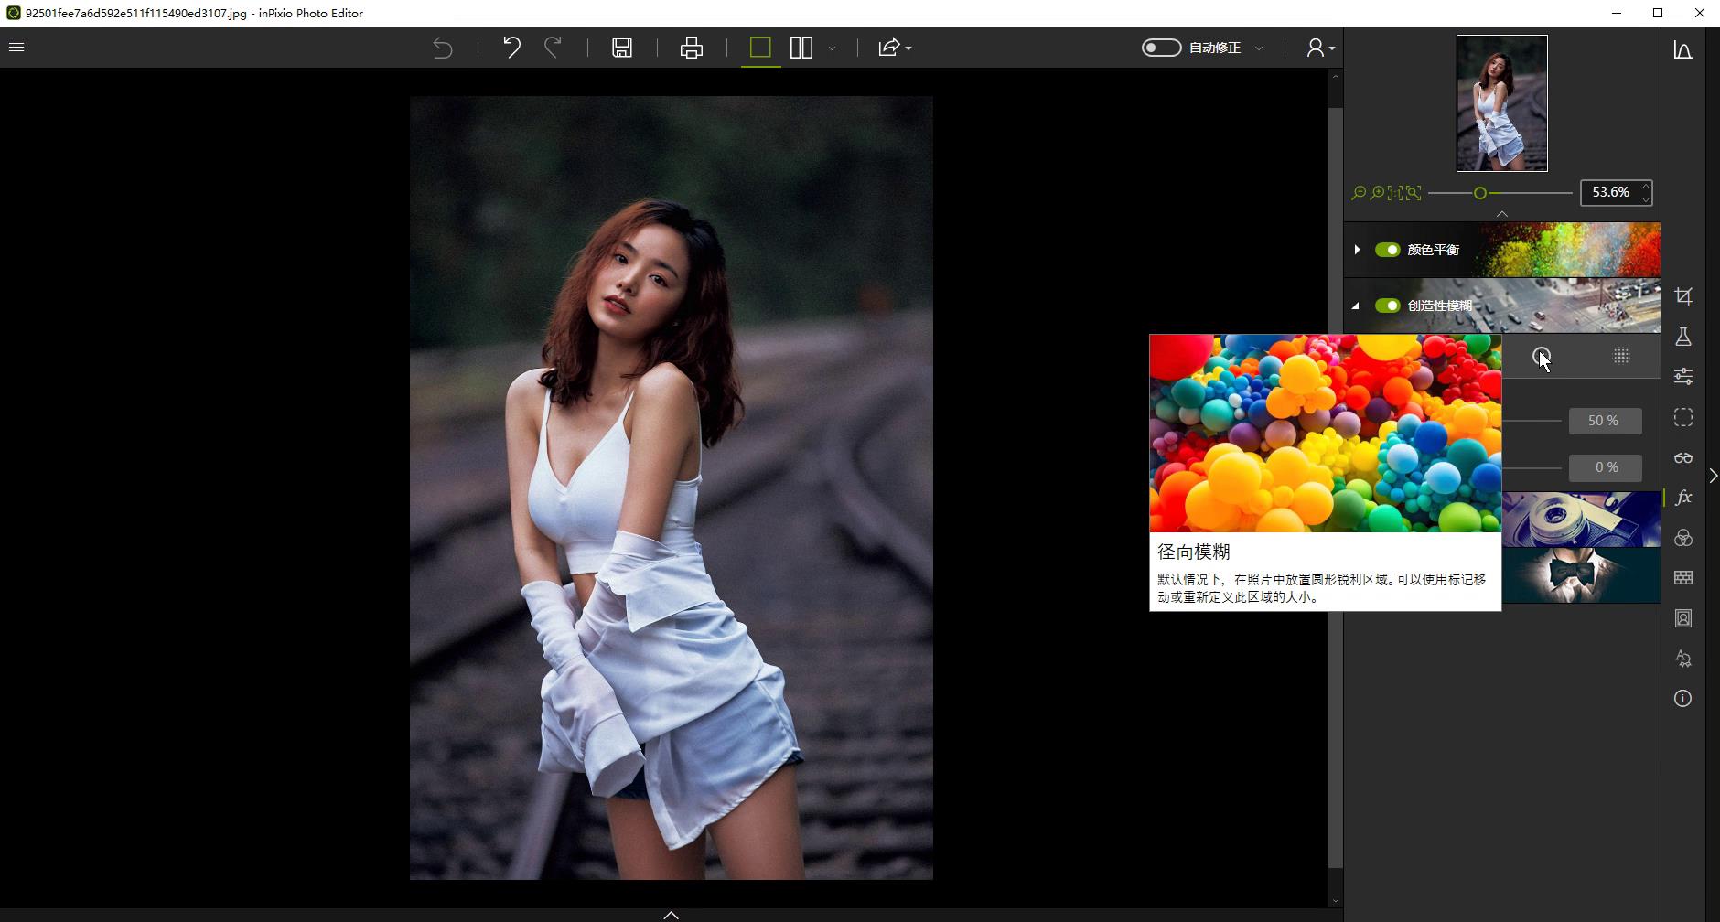Select the crop tool in sidebar
The height and width of the screenshot is (922, 1720).
coord(1682,296)
